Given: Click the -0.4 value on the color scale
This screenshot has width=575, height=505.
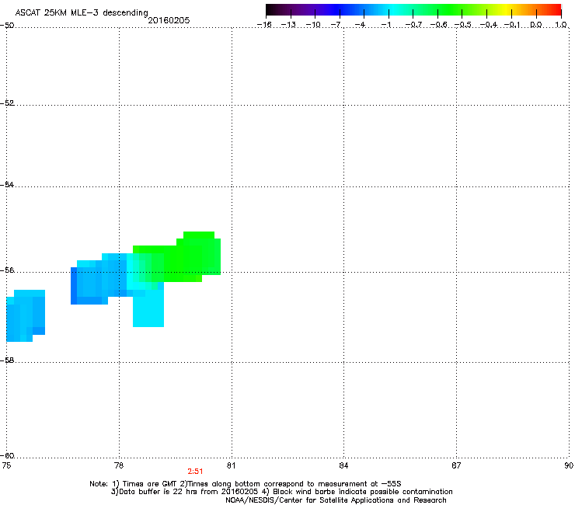Looking at the screenshot, I should click(489, 25).
